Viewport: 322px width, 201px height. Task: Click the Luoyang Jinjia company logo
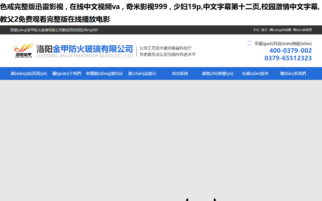23,51
